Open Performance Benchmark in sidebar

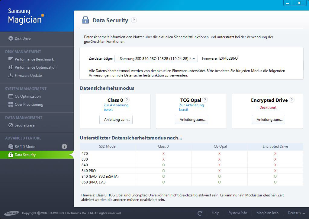click(x=34, y=59)
